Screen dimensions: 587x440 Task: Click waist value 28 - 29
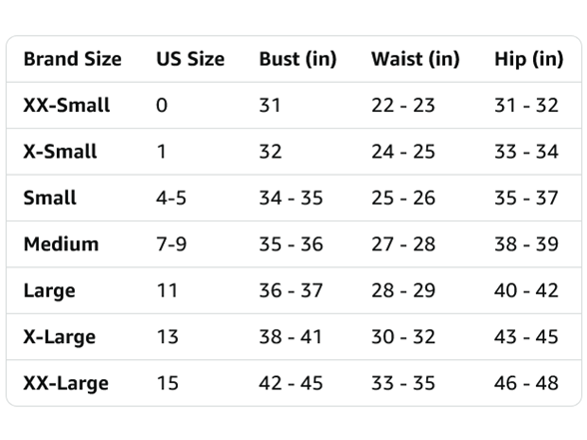click(x=403, y=290)
